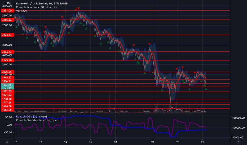Click date label 10 on time axis
The height and width of the screenshot is (145, 247).
[x=16, y=142]
